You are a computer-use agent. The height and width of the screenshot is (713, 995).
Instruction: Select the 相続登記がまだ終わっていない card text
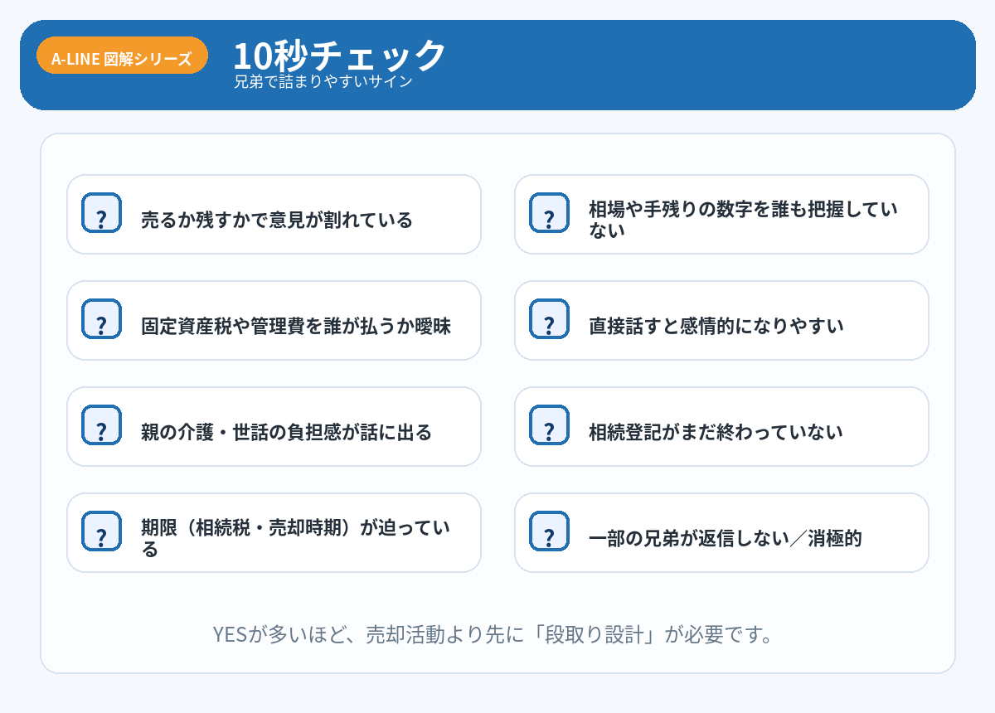pyautogui.click(x=716, y=433)
